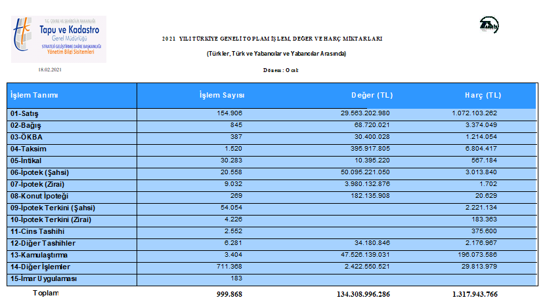Click the Değer (TL) column header
This screenshot has width=545, height=302.
click(x=372, y=96)
